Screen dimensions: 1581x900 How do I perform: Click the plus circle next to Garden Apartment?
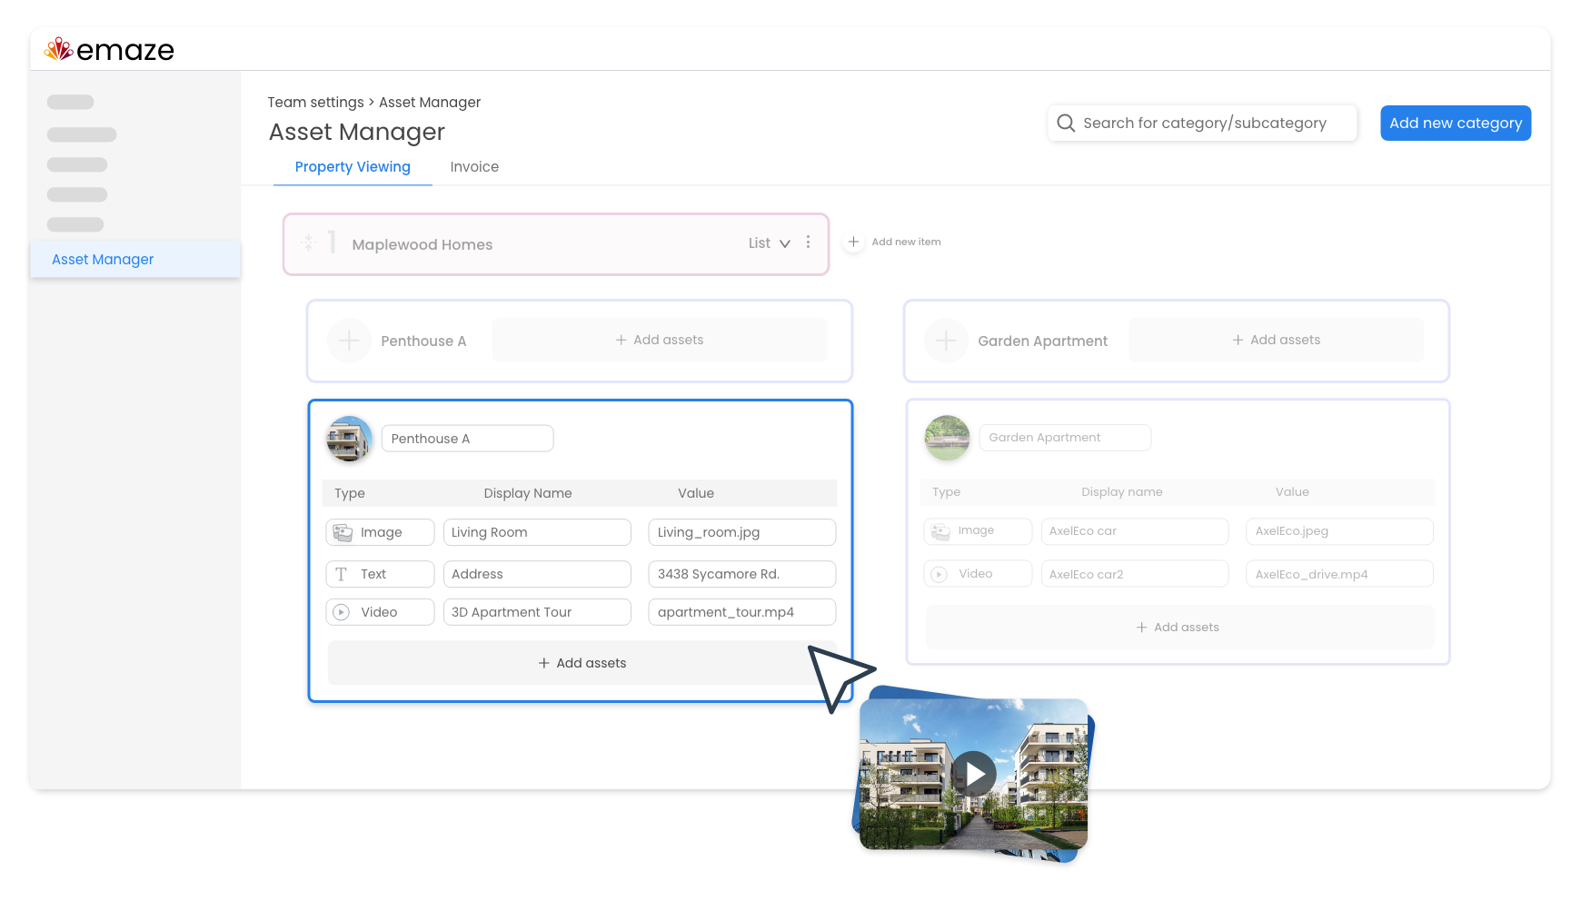946,341
